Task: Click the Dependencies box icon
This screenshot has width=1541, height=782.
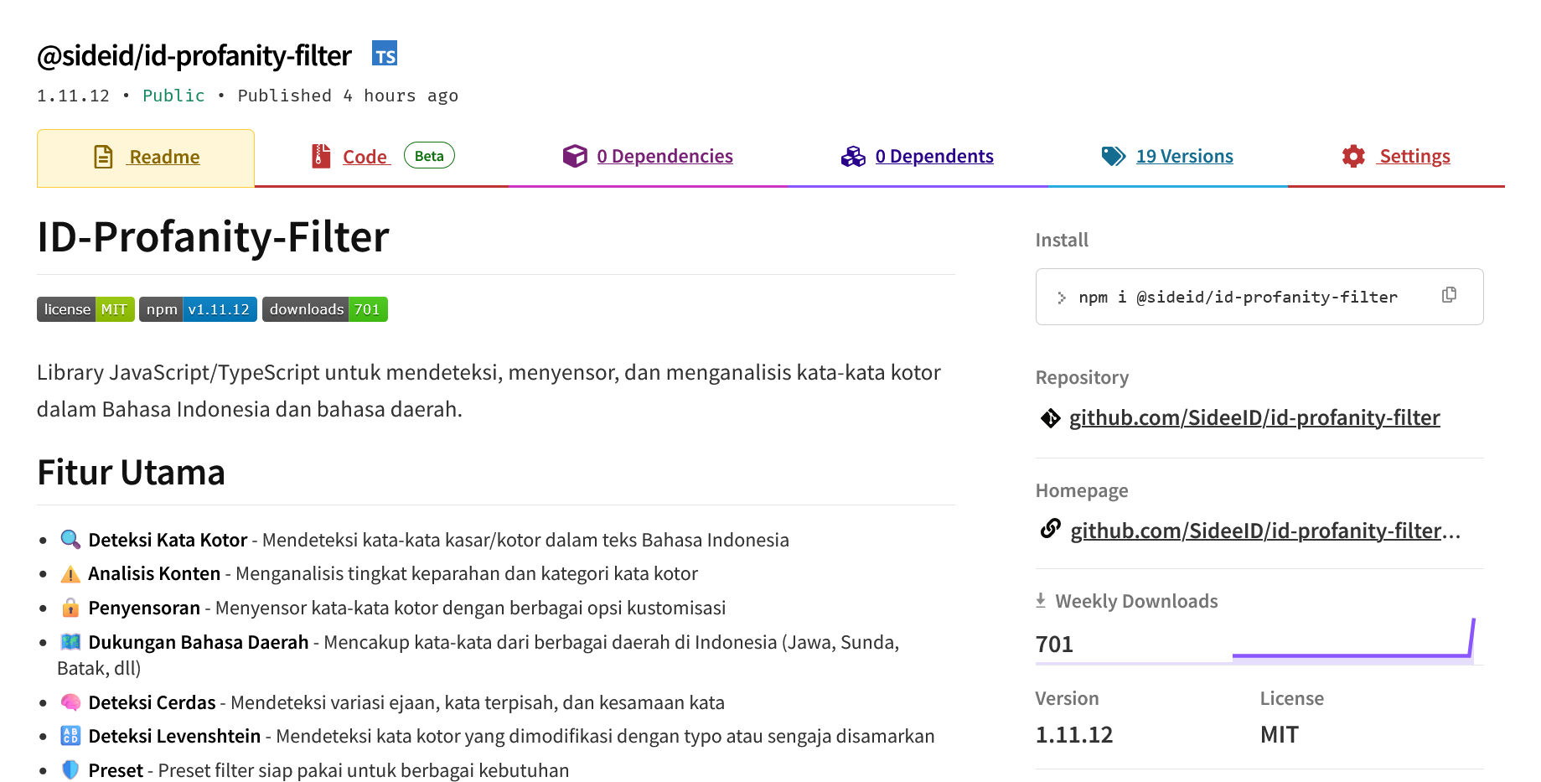Action: (x=575, y=156)
